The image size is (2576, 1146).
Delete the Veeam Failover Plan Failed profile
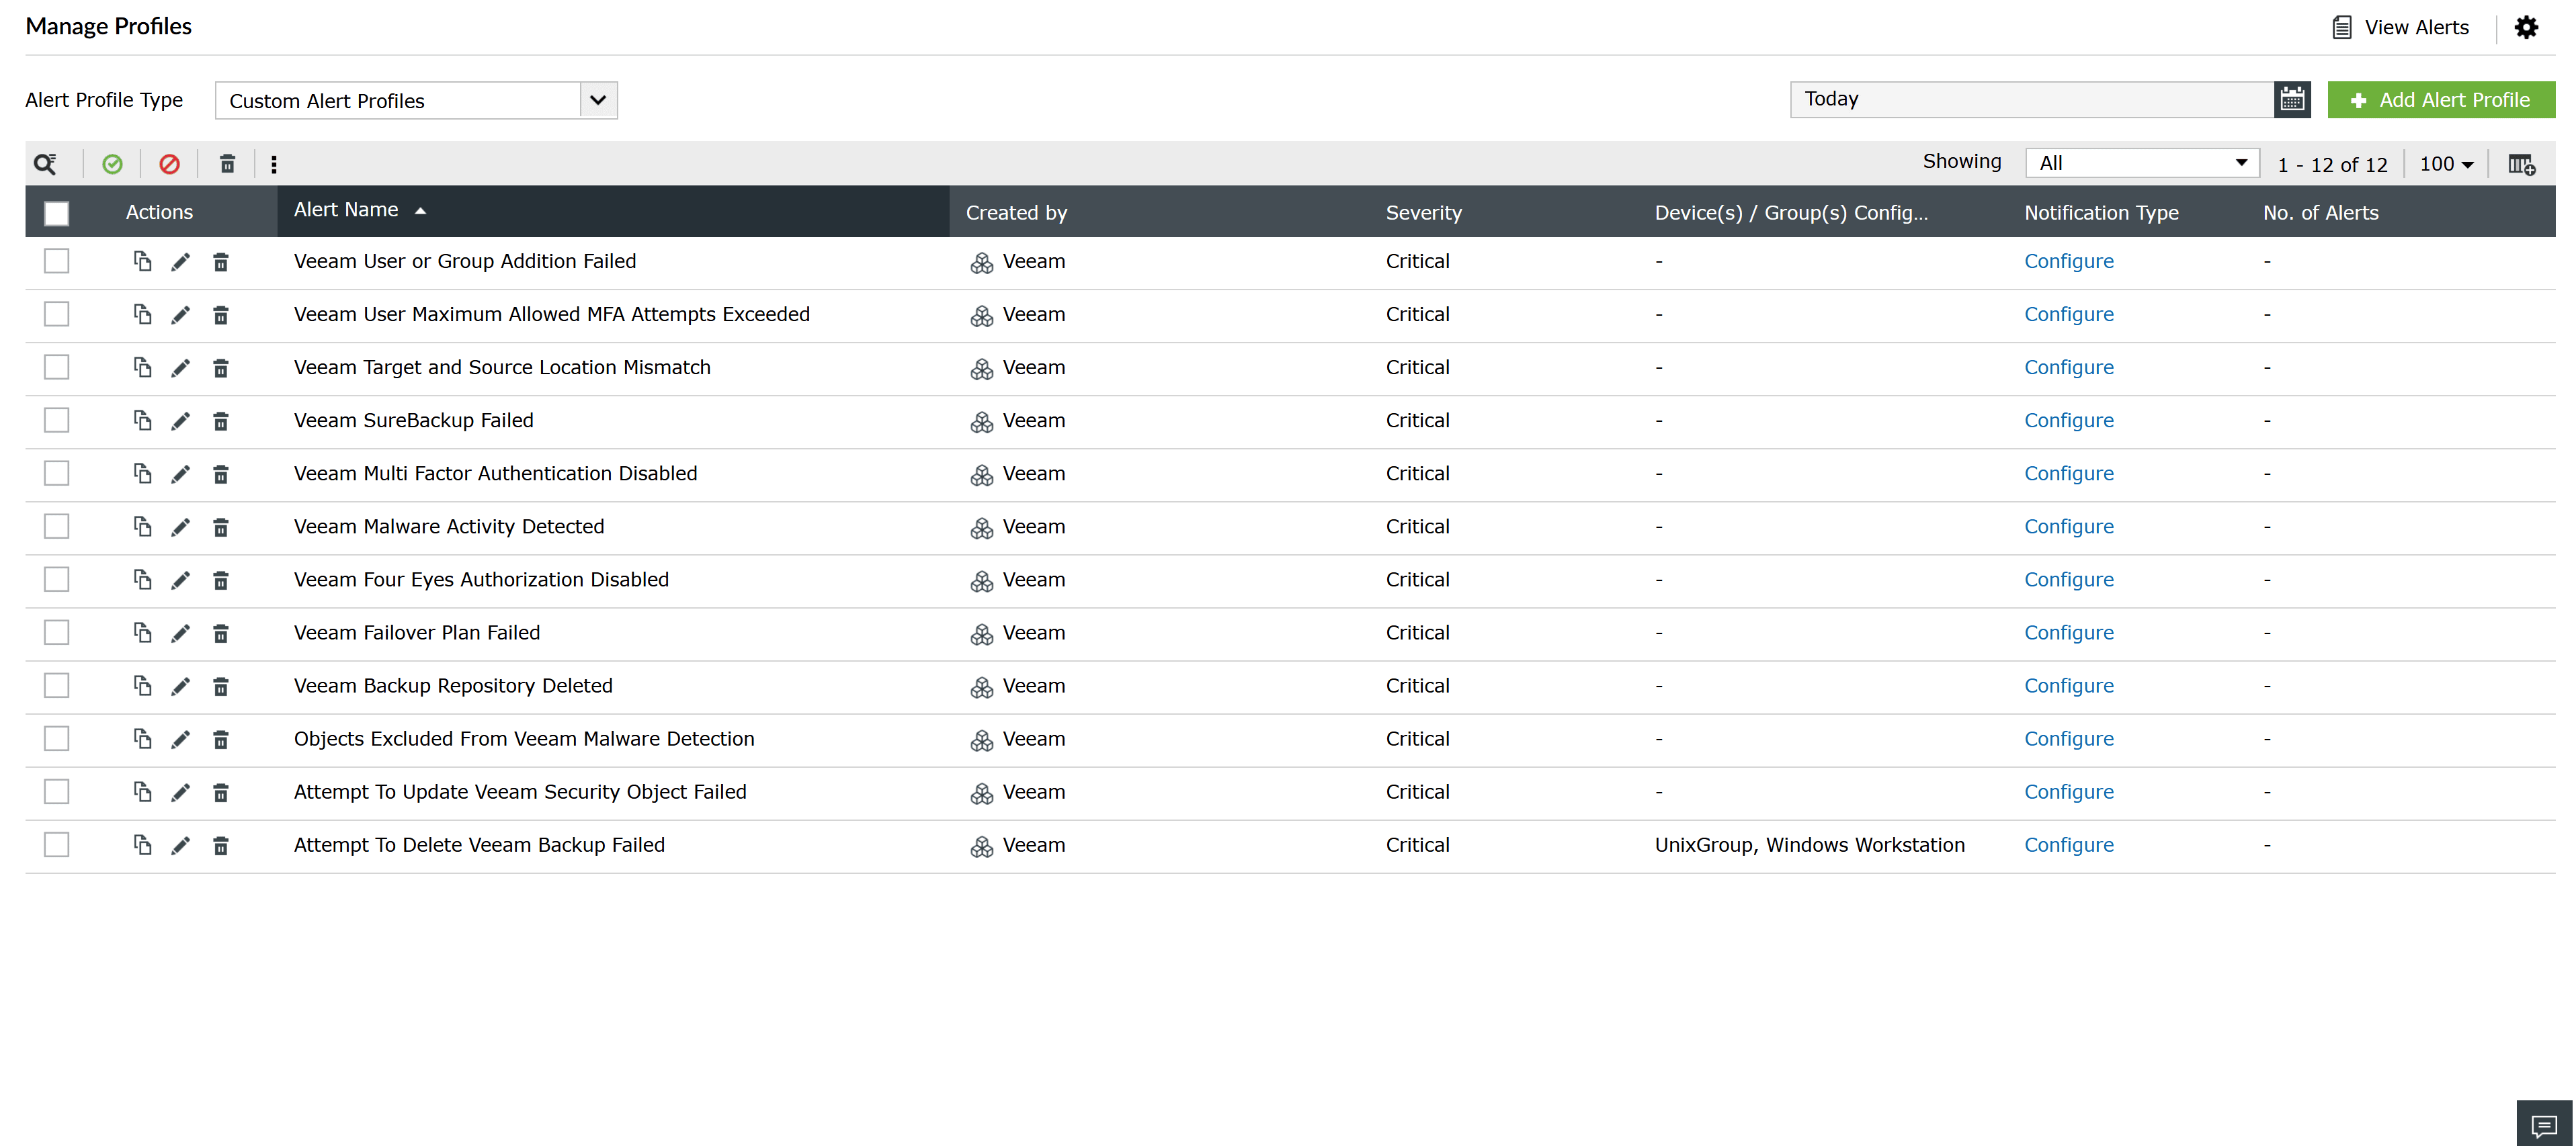(x=221, y=633)
